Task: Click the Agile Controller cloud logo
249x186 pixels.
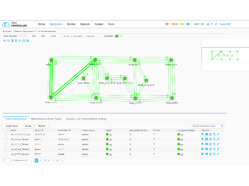Action: click(x=6, y=24)
